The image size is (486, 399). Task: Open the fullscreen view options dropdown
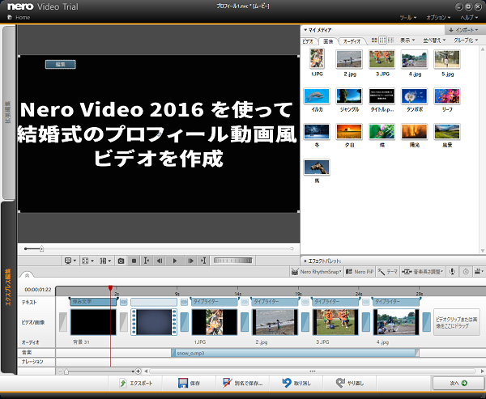click(87, 261)
